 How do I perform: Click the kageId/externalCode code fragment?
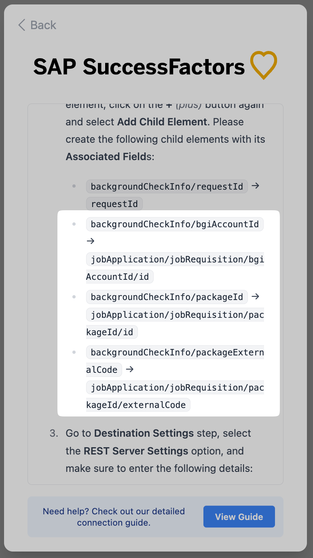138,405
